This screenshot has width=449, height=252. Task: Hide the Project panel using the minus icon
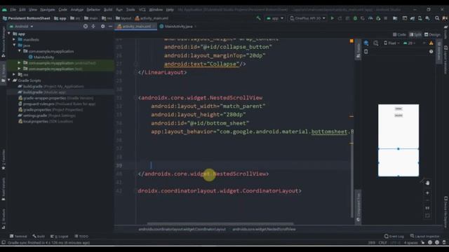[110, 27]
